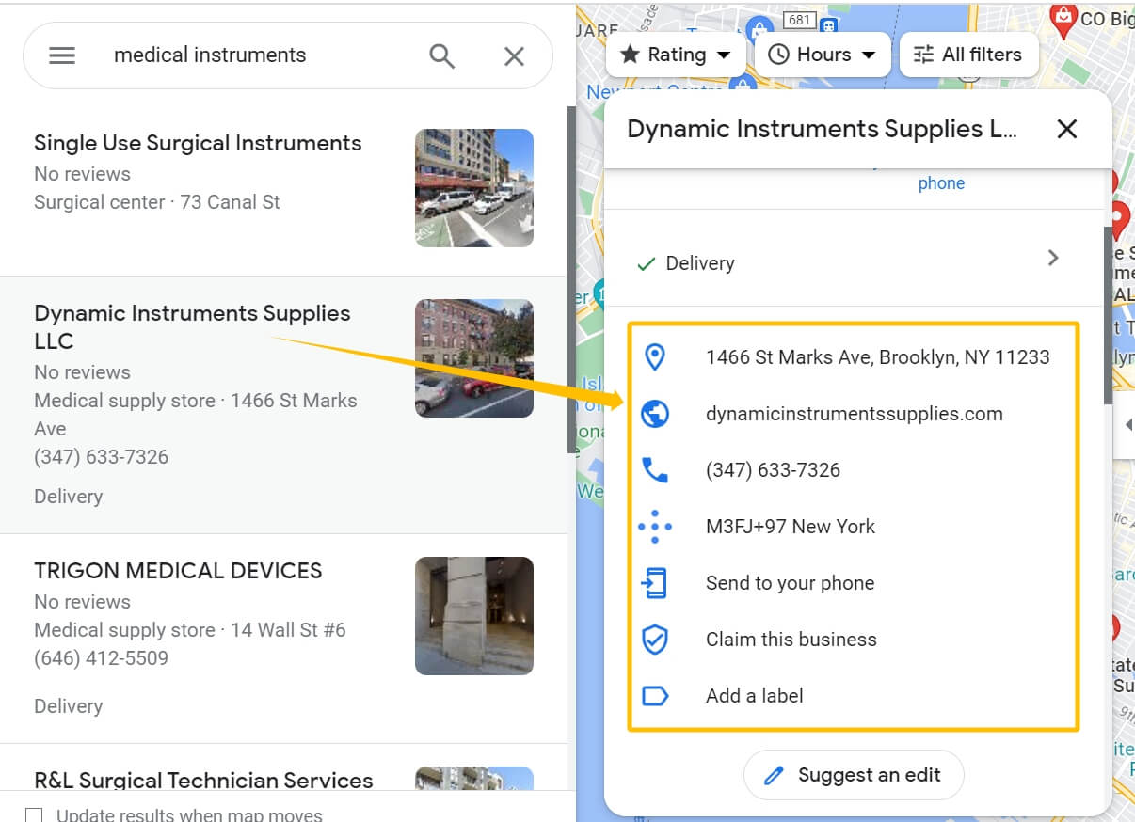
Task: Click the star icon in Rating filter
Action: click(630, 55)
